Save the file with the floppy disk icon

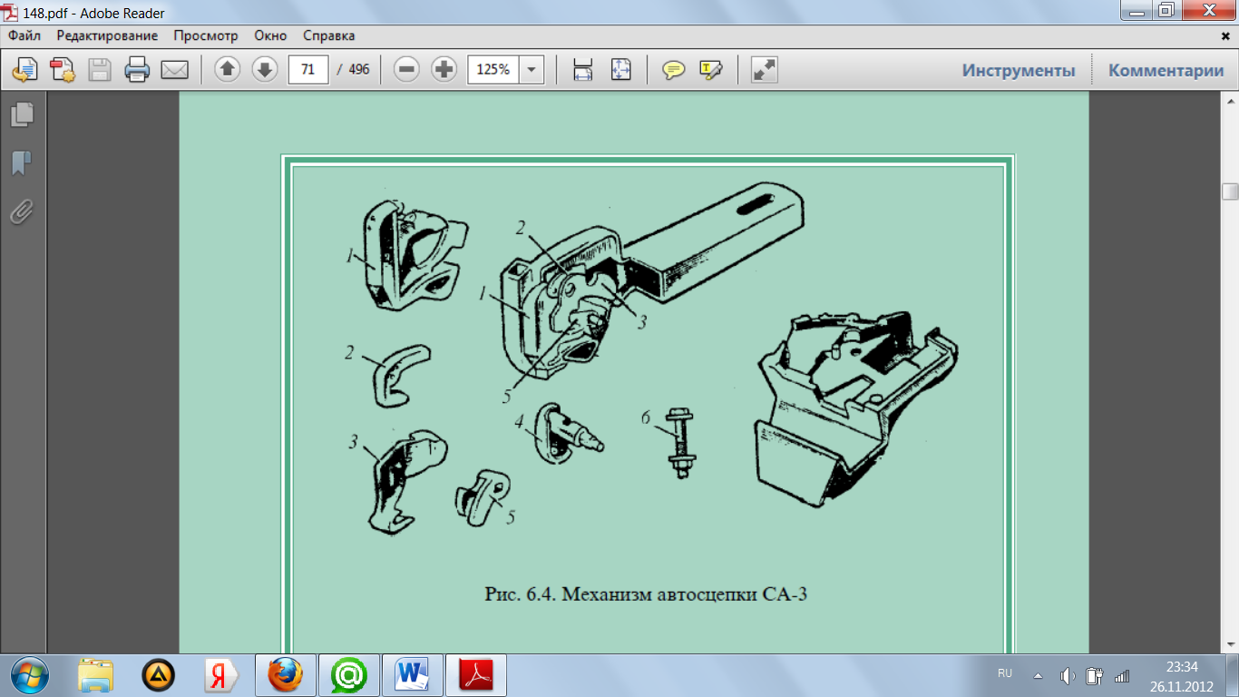tap(99, 70)
